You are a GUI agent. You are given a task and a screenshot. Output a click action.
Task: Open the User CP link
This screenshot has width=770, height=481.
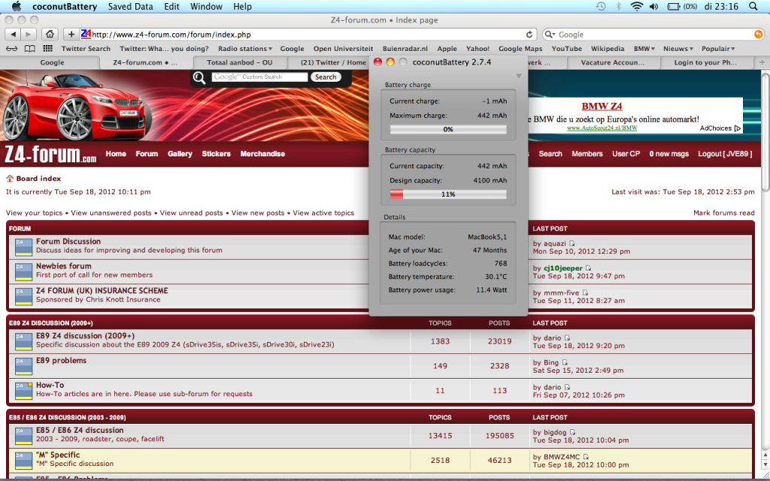tap(626, 153)
